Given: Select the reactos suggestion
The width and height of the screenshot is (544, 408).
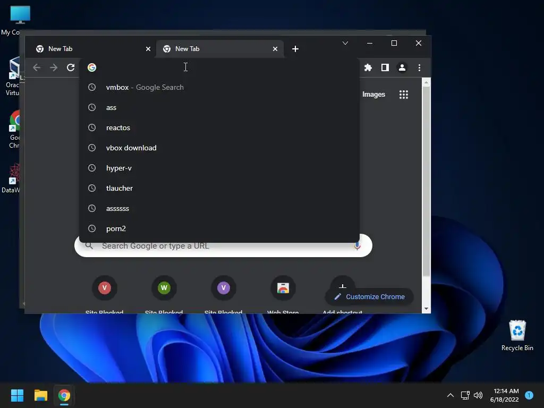Looking at the screenshot, I should coord(219,127).
